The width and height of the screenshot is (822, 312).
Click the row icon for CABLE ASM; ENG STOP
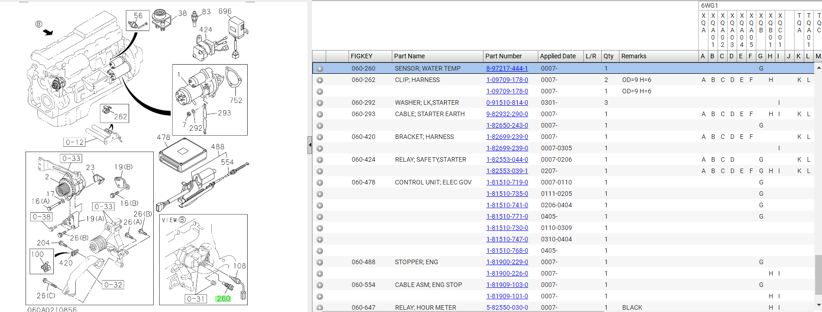coord(320,285)
